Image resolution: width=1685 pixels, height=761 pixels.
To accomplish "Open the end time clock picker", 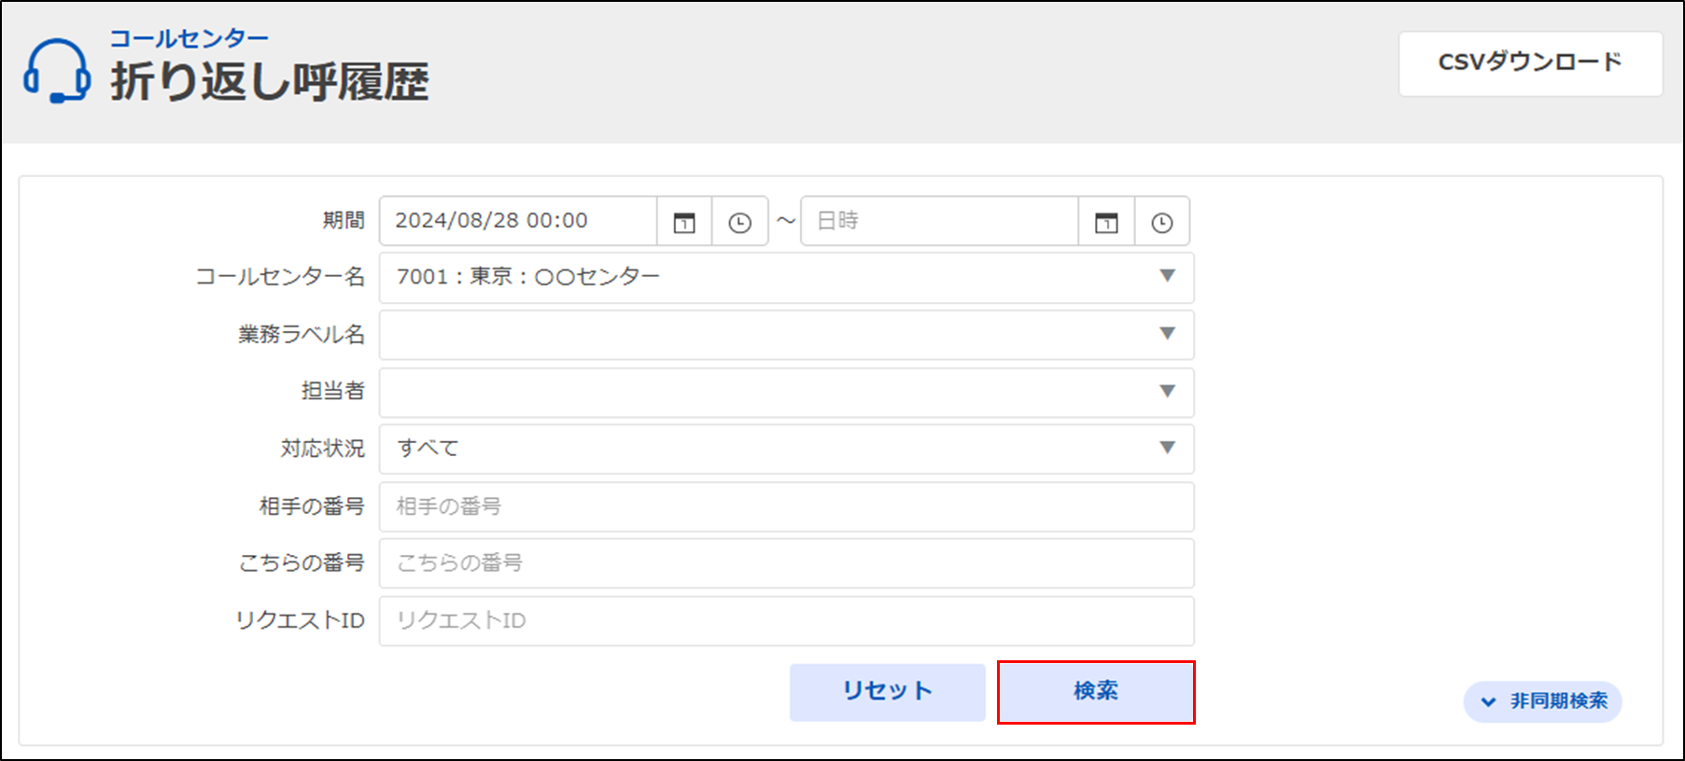I will [x=1161, y=222].
